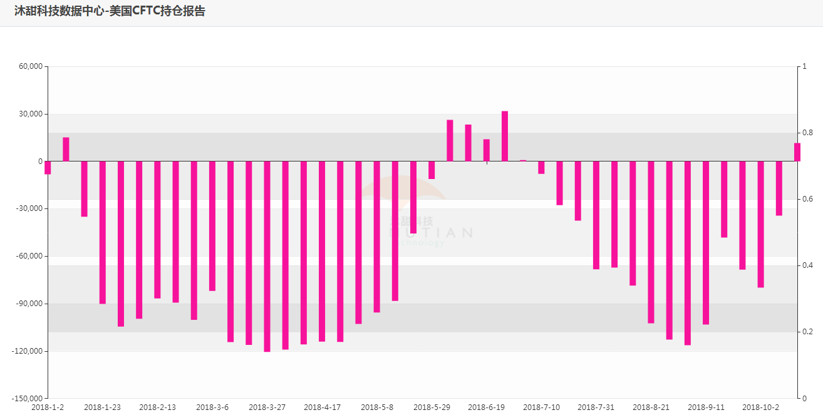
Task: Select the 0.8 right axis label
Action: [x=806, y=133]
